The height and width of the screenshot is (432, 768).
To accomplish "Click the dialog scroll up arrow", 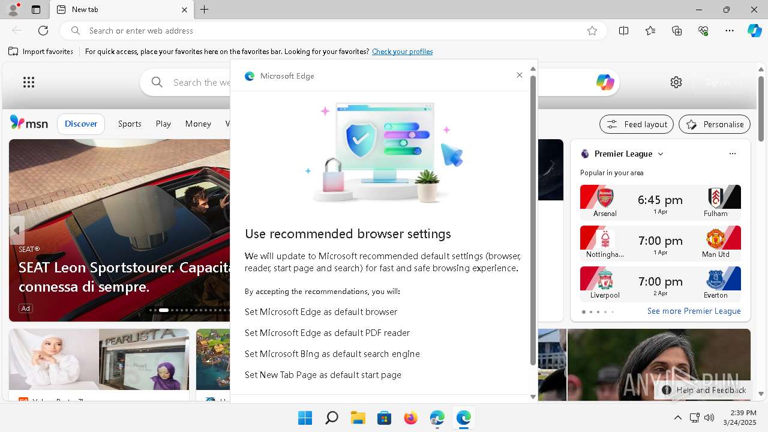I will 533,69.
